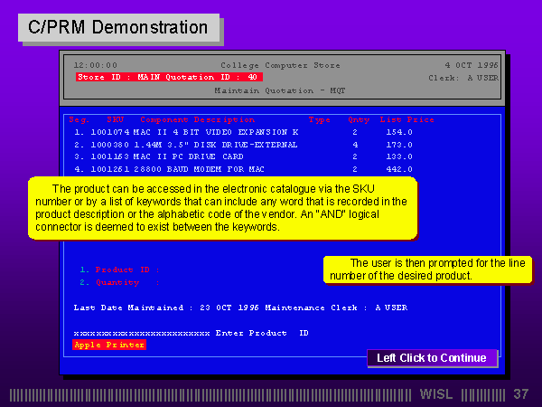Click the Component Description column header
Viewport: 542px width, 407px height.
click(197, 119)
